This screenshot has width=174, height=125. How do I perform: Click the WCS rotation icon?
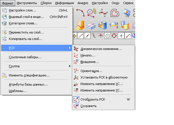pos(76,62)
